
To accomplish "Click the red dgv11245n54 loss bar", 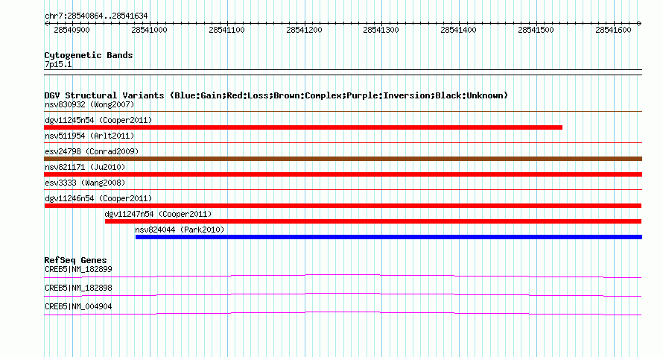I will pyautogui.click(x=303, y=127).
